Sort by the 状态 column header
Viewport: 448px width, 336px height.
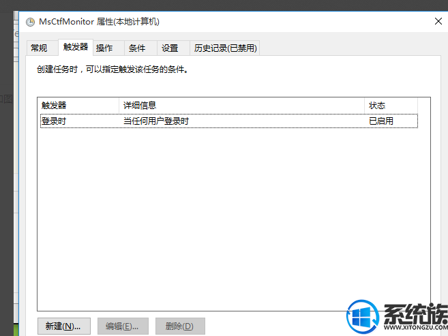[x=391, y=106]
